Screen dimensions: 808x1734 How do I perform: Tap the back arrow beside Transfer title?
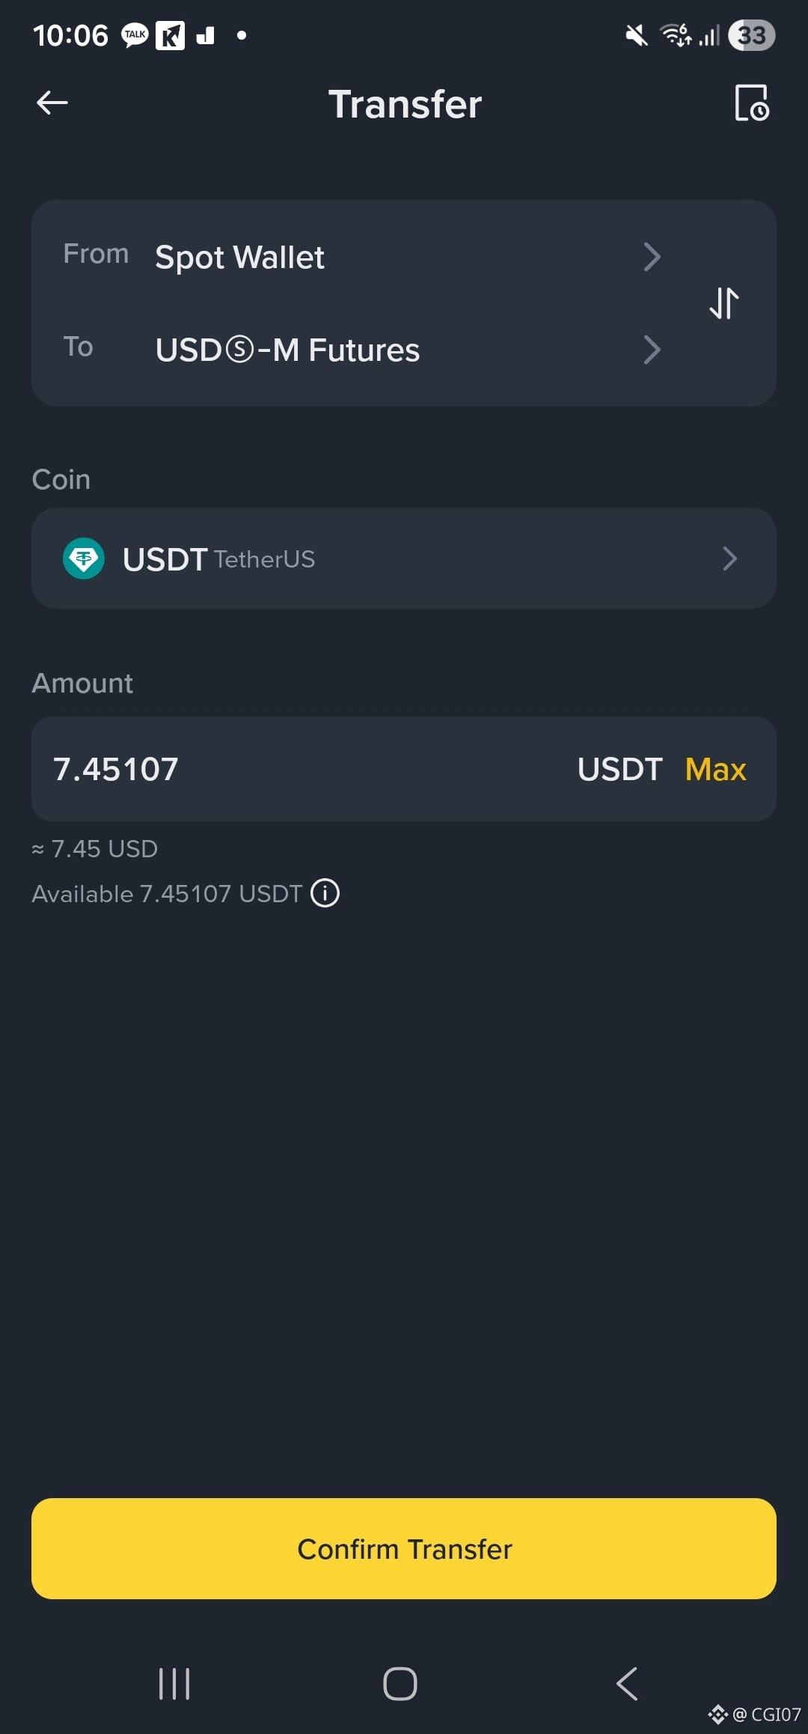pyautogui.click(x=52, y=103)
